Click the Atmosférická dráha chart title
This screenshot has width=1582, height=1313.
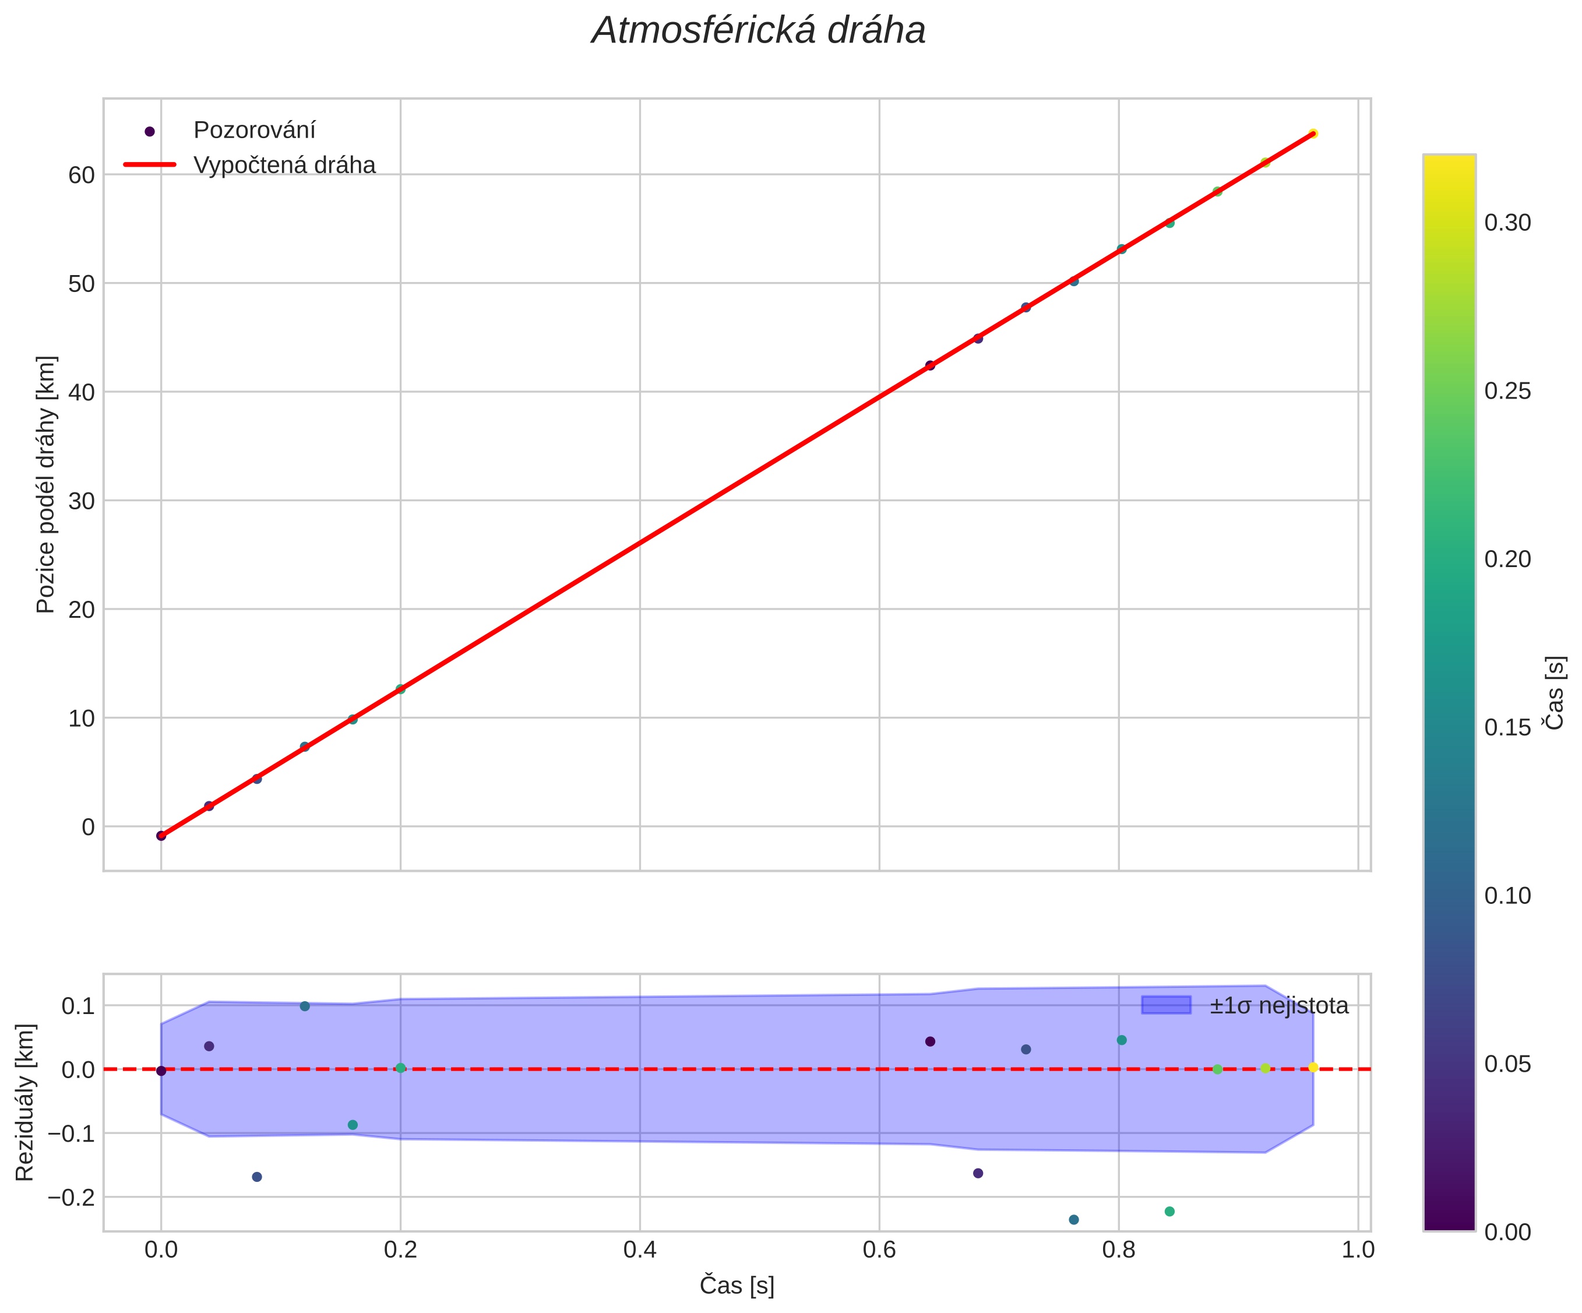[x=759, y=31]
